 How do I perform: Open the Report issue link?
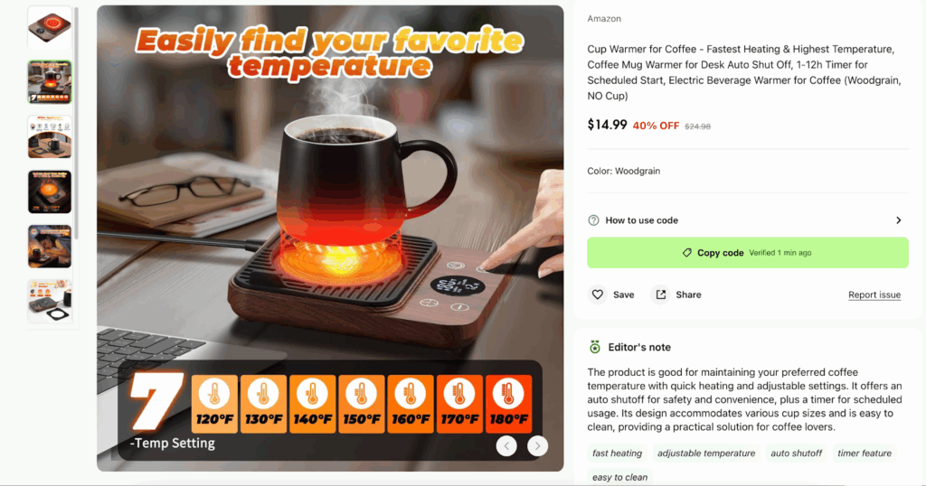(874, 294)
